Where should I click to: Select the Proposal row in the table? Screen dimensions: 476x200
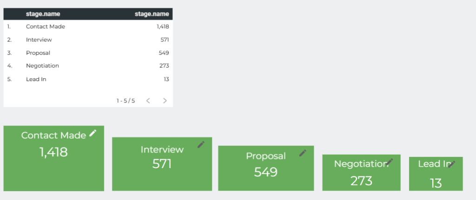(x=88, y=53)
